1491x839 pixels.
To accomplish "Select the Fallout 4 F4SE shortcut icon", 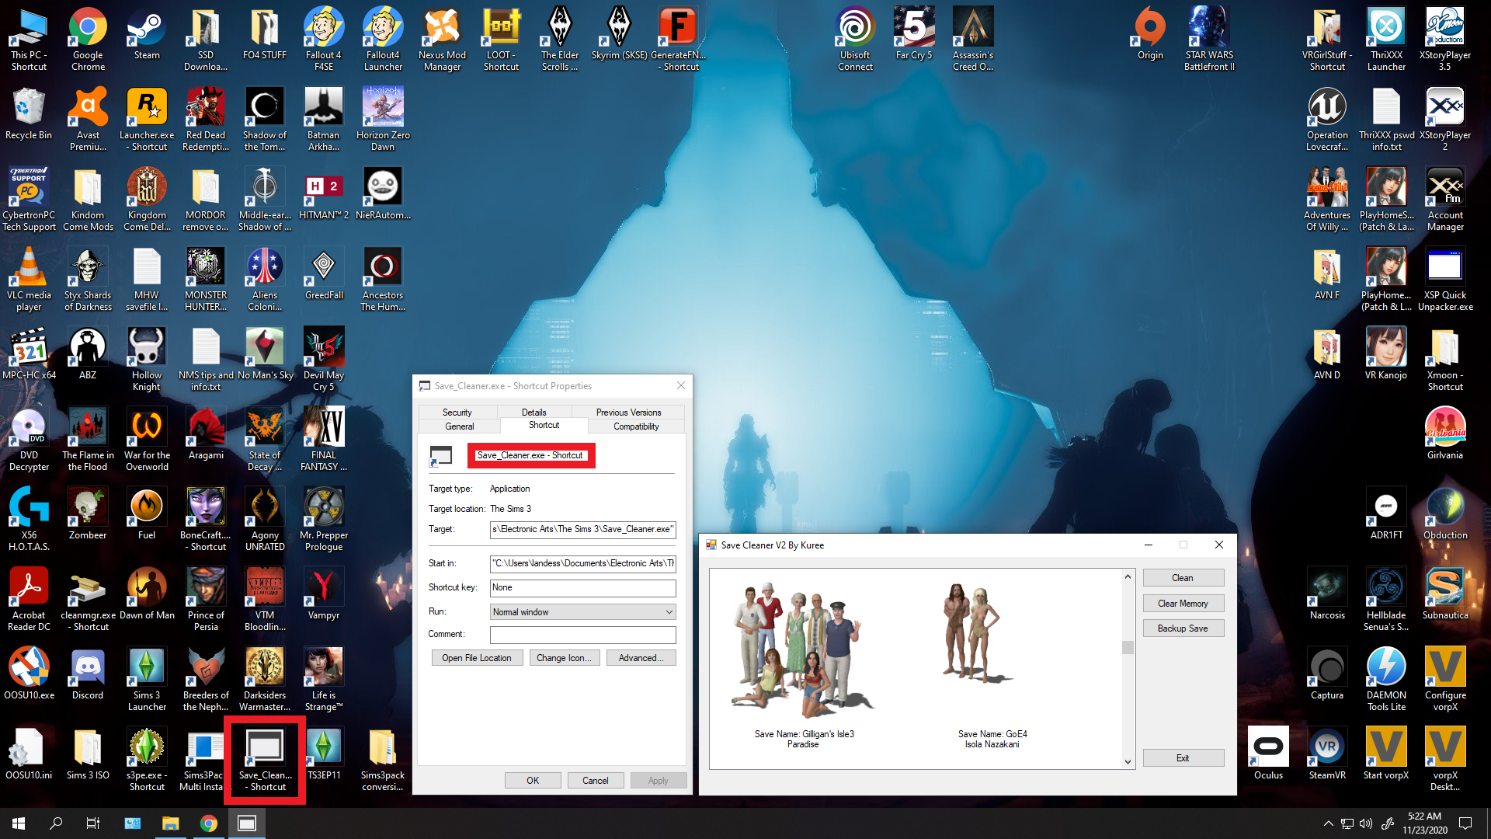I will pos(324,39).
